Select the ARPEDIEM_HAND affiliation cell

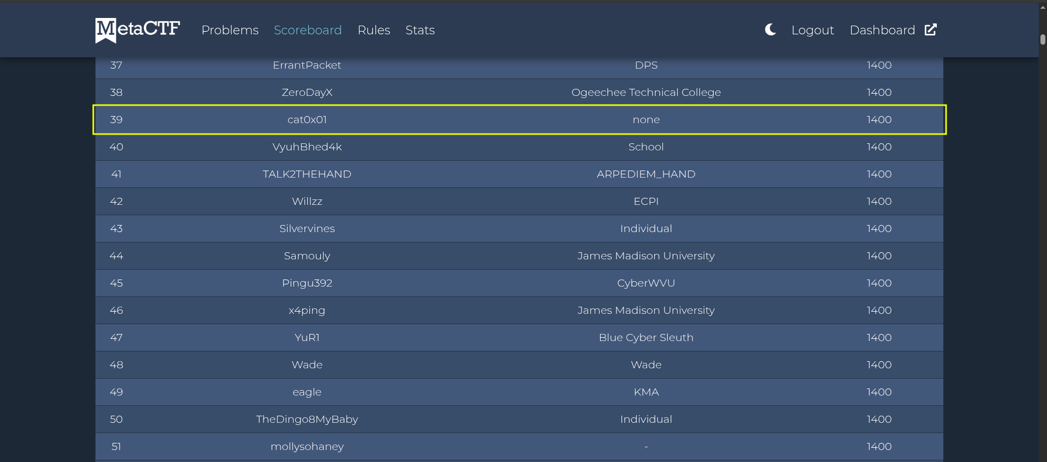[646, 174]
